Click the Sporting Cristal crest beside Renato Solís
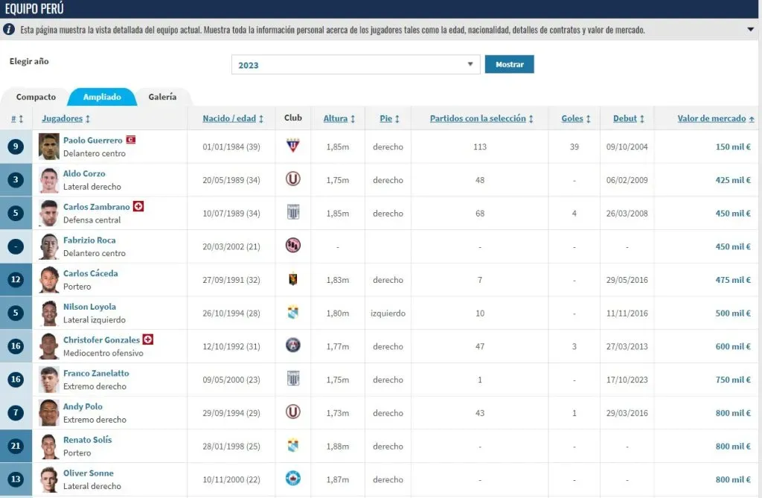Image resolution: width=762 pixels, height=498 pixels. (292, 446)
